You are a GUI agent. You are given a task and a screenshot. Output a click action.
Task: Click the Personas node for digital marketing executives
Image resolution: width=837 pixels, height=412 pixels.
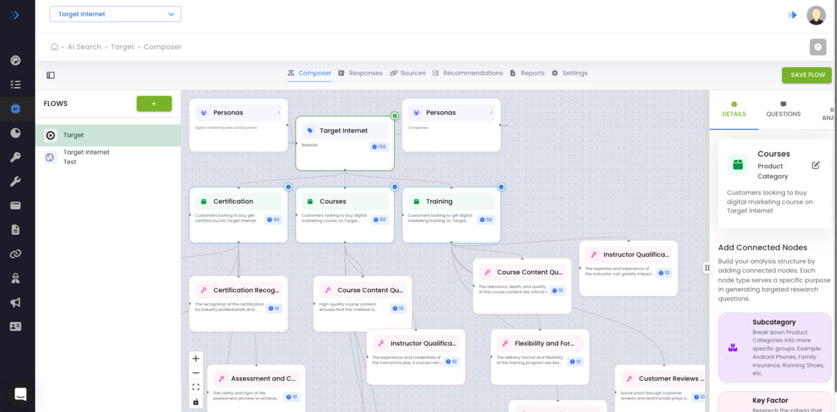pyautogui.click(x=239, y=125)
